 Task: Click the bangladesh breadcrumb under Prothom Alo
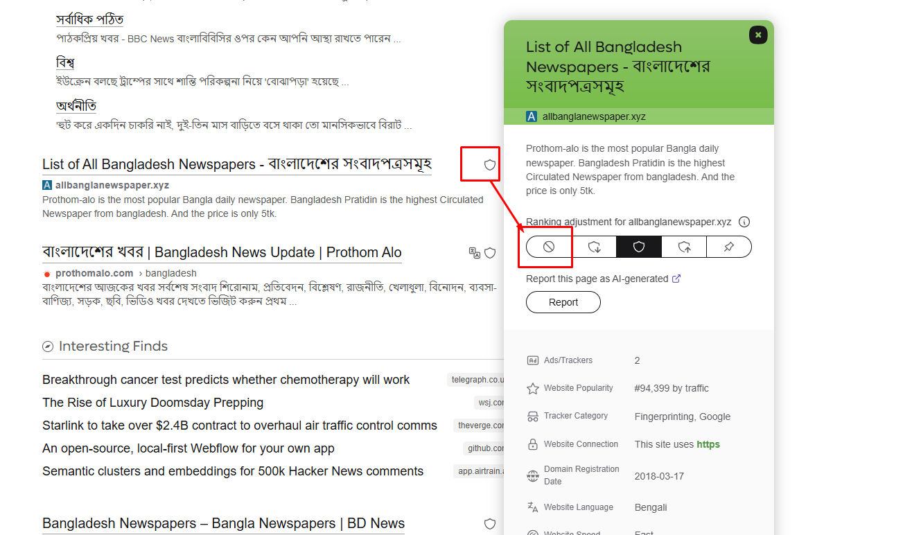click(x=170, y=273)
